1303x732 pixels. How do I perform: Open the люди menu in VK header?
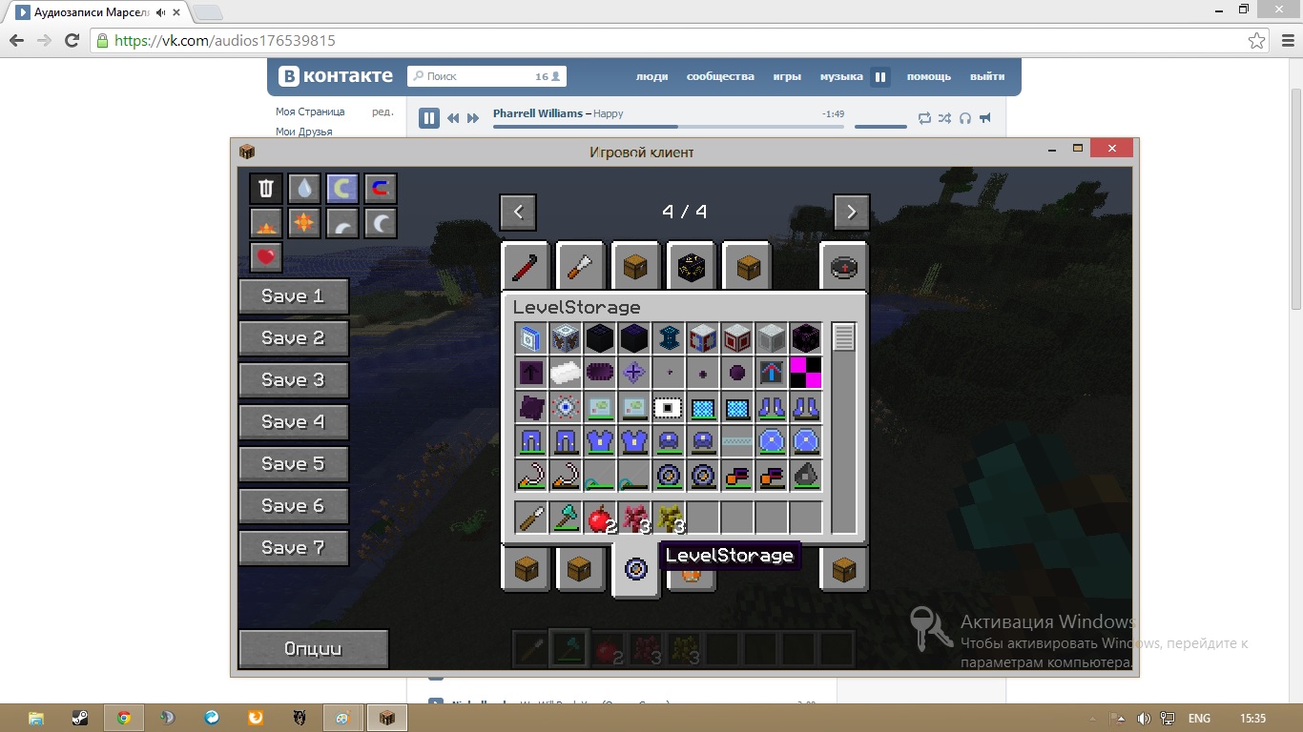(x=652, y=76)
